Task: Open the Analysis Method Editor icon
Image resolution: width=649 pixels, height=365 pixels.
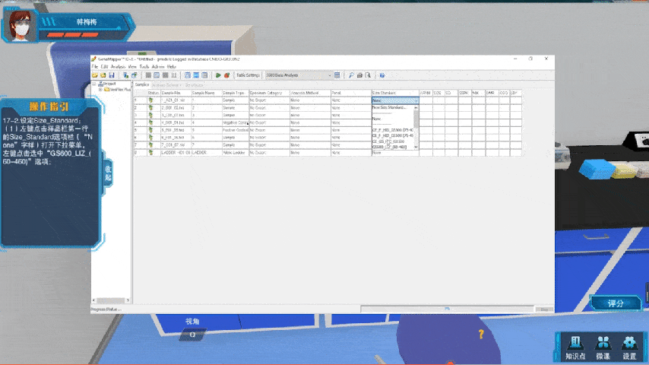Action: coord(188,75)
